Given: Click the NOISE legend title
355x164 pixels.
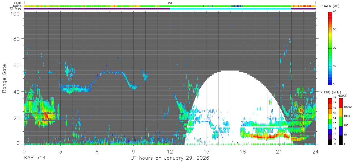Looking at the screenshot, I should click(342, 96).
